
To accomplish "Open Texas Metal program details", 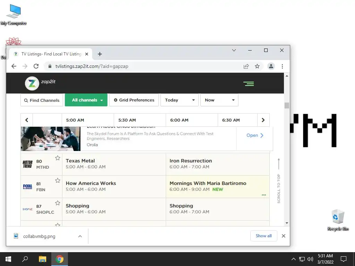I will click(114, 164).
